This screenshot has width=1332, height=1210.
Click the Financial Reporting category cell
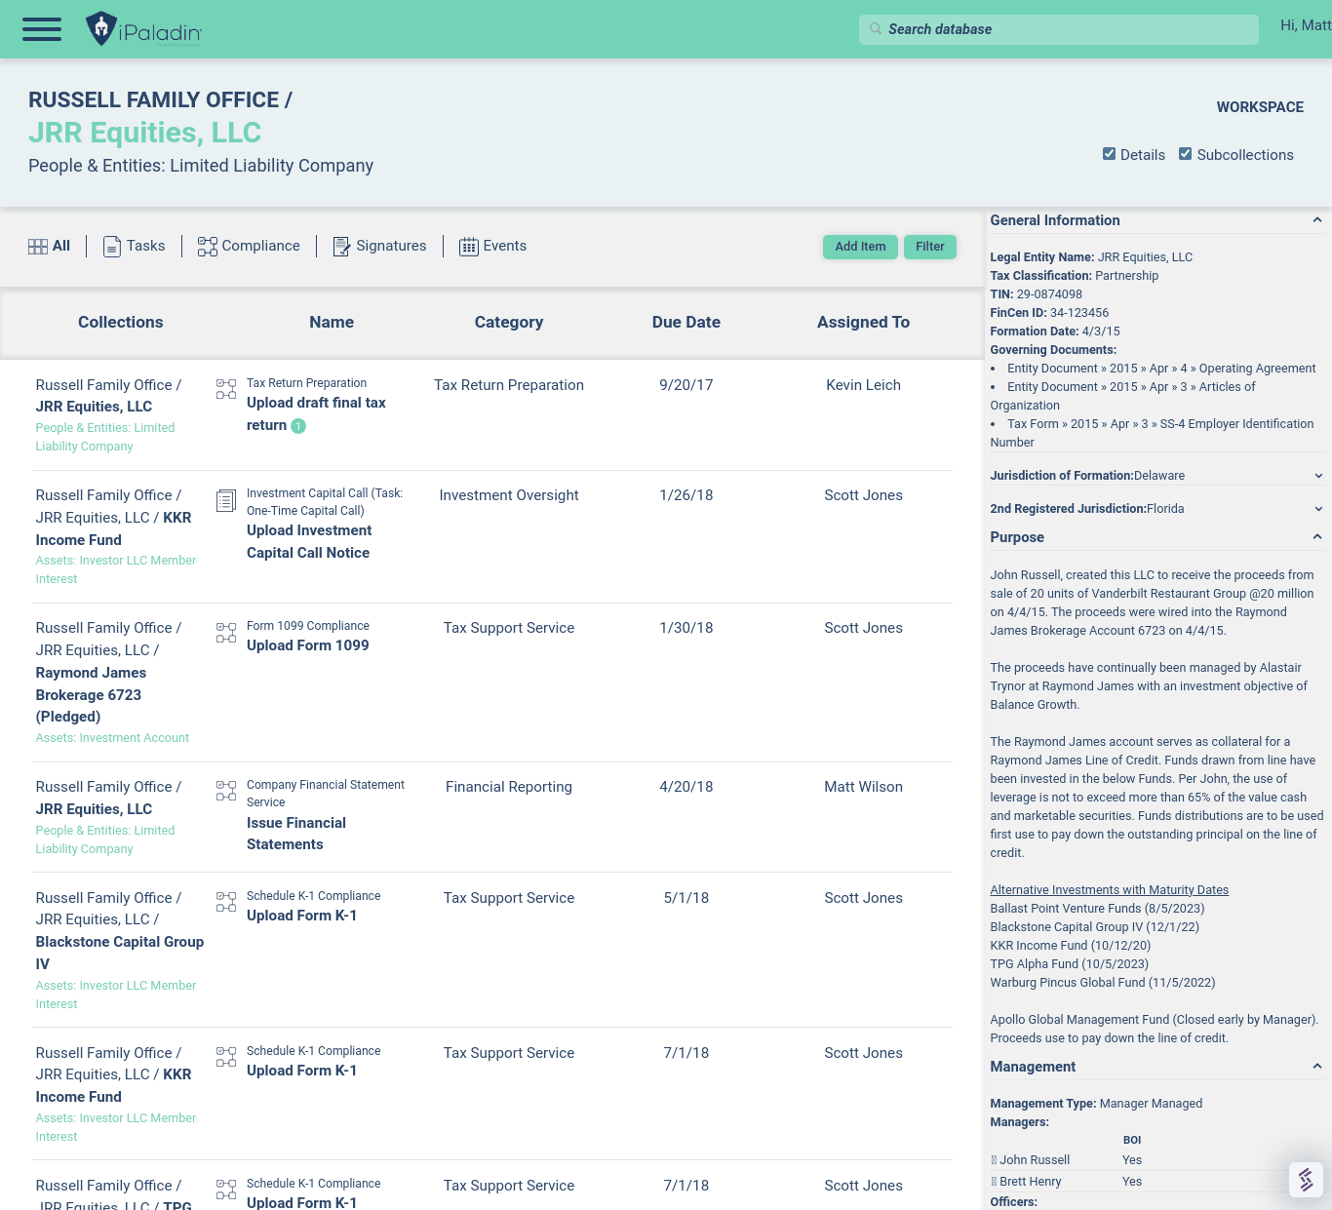pyautogui.click(x=509, y=787)
